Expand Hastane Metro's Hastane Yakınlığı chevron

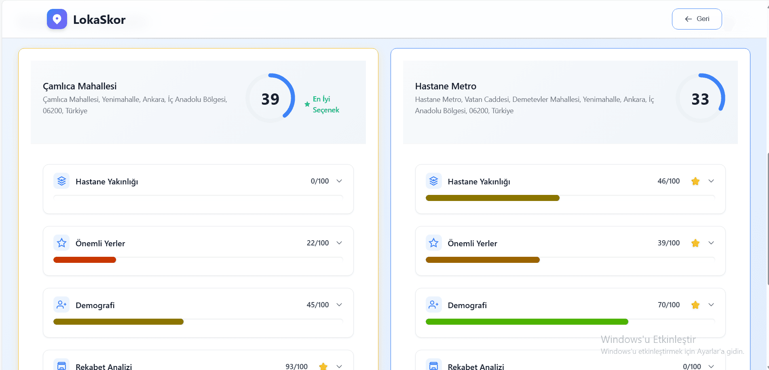711,181
